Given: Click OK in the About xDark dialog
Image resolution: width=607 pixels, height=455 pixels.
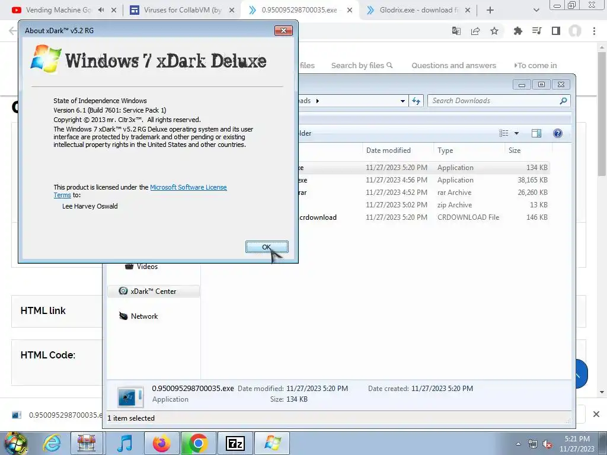Looking at the screenshot, I should (x=267, y=247).
